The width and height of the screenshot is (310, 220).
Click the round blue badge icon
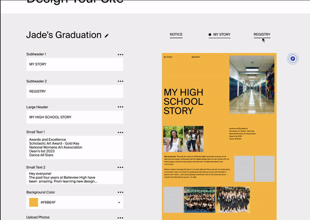click(x=293, y=59)
